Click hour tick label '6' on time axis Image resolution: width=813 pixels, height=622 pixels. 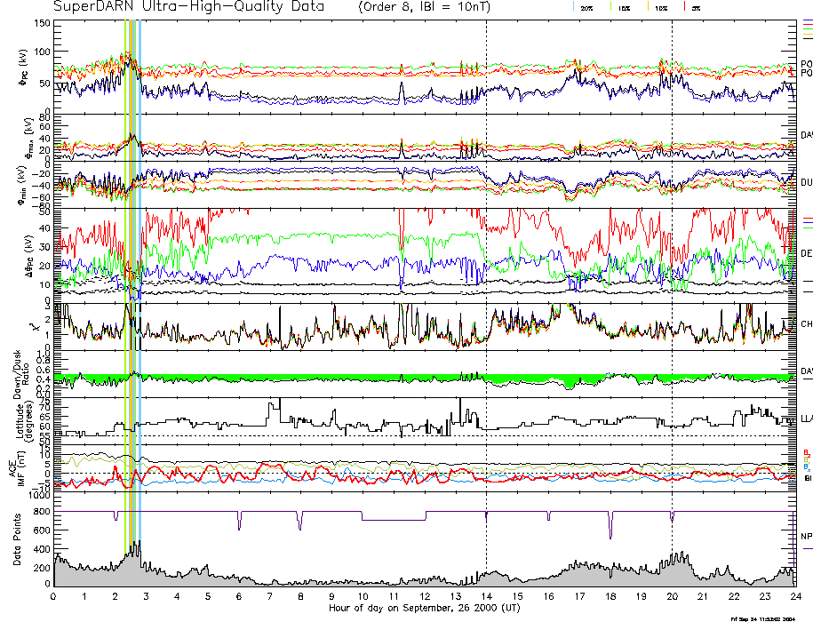(239, 596)
